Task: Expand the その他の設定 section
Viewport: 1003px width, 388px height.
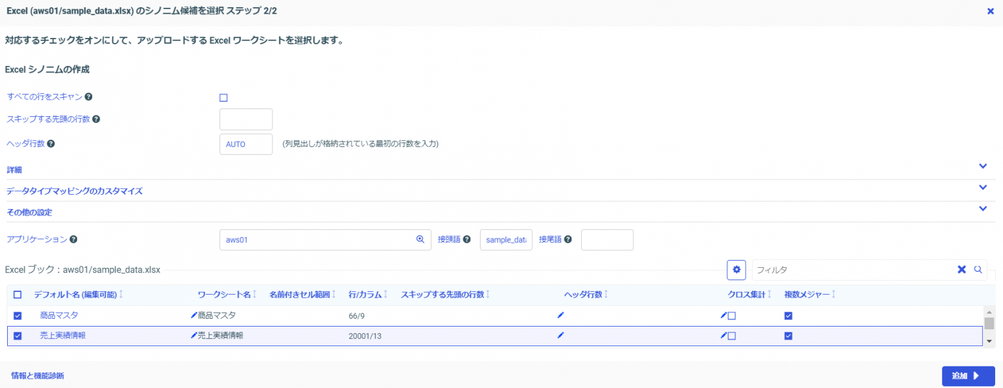Action: tap(983, 208)
